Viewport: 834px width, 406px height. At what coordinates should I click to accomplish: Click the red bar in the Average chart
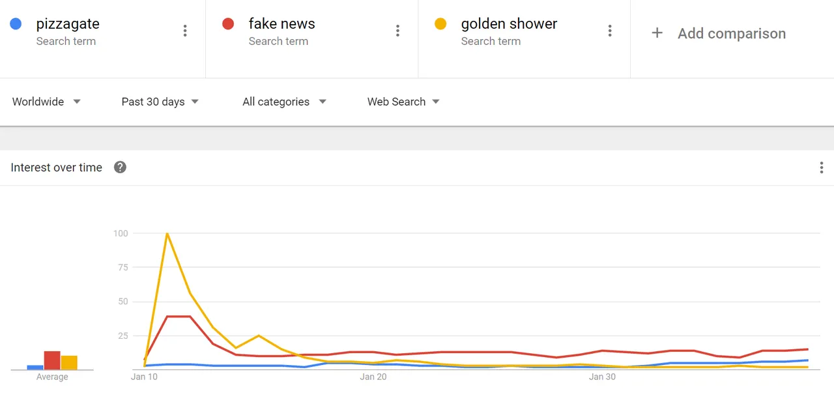pos(52,360)
